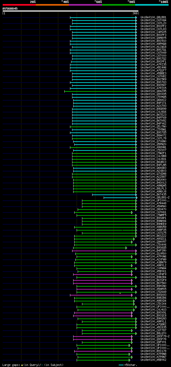Select the UniRef100_B9HEE9 hit name
Image resolution: width=171 pixels, height=367 pixels.
tap(153, 224)
